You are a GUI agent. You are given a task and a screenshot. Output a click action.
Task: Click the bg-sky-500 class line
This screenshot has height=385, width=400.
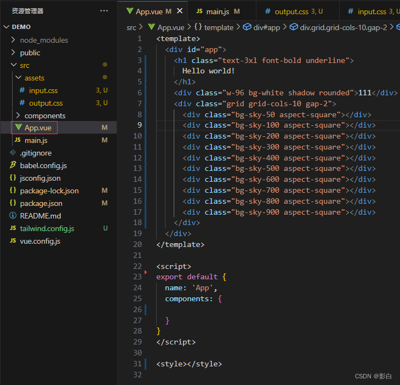279,169
